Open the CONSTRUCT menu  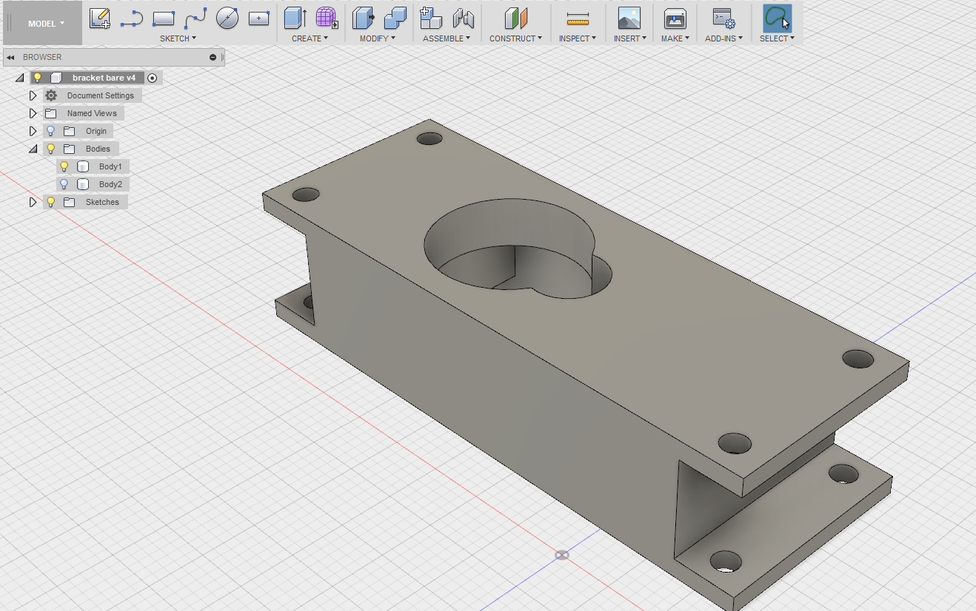(515, 38)
